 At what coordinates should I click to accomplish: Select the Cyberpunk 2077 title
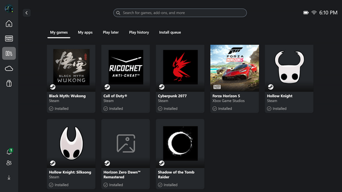pyautogui.click(x=172, y=96)
